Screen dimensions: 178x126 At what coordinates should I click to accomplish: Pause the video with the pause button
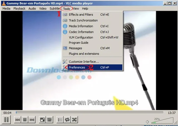point(6,120)
